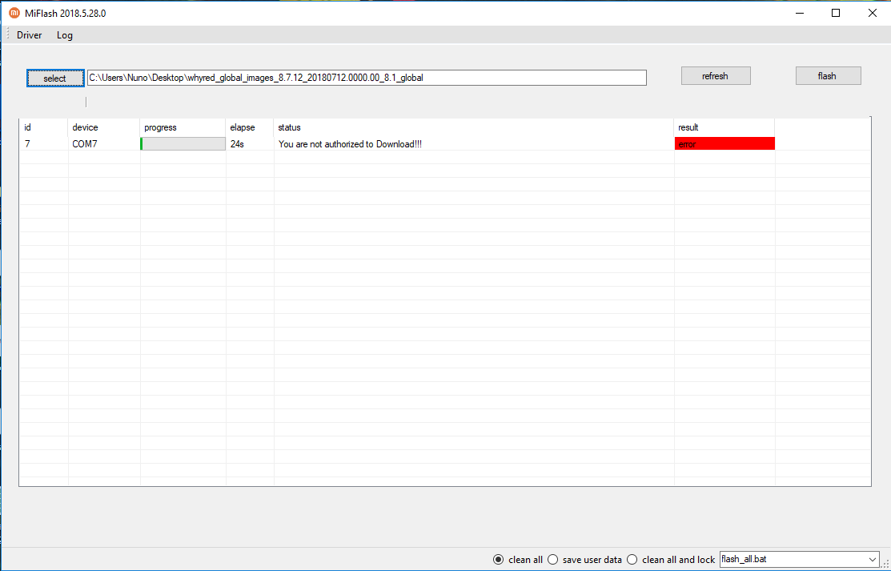Click the 'elapse' column header
Image resolution: width=891 pixels, height=571 pixels.
point(250,127)
